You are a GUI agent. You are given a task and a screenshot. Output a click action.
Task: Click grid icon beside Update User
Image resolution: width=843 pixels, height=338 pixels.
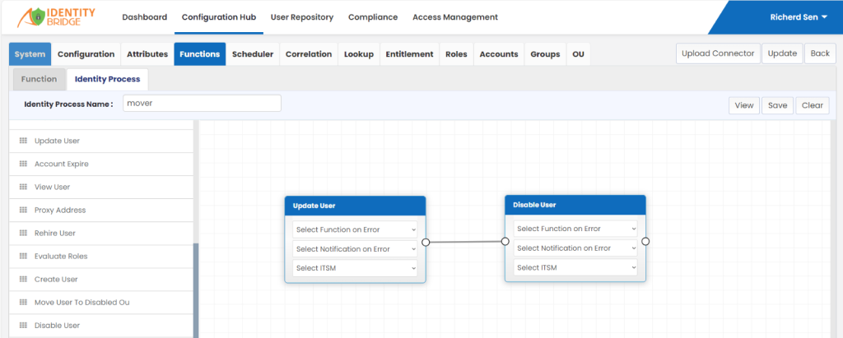click(23, 141)
